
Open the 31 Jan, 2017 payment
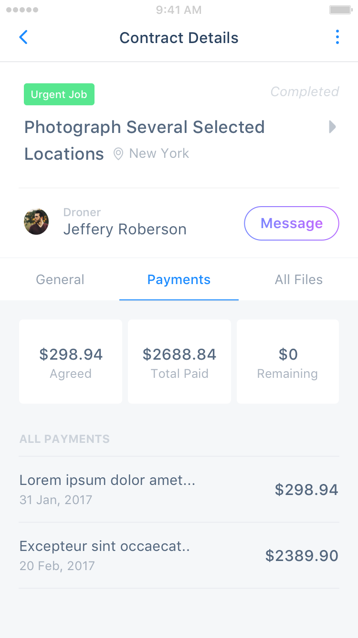(179, 489)
